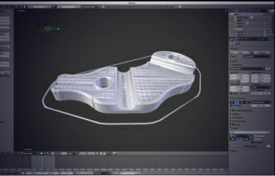Enable the Full Sample checkbox
Viewport: 275px width, 176px height.
pyautogui.click(x=231, y=105)
